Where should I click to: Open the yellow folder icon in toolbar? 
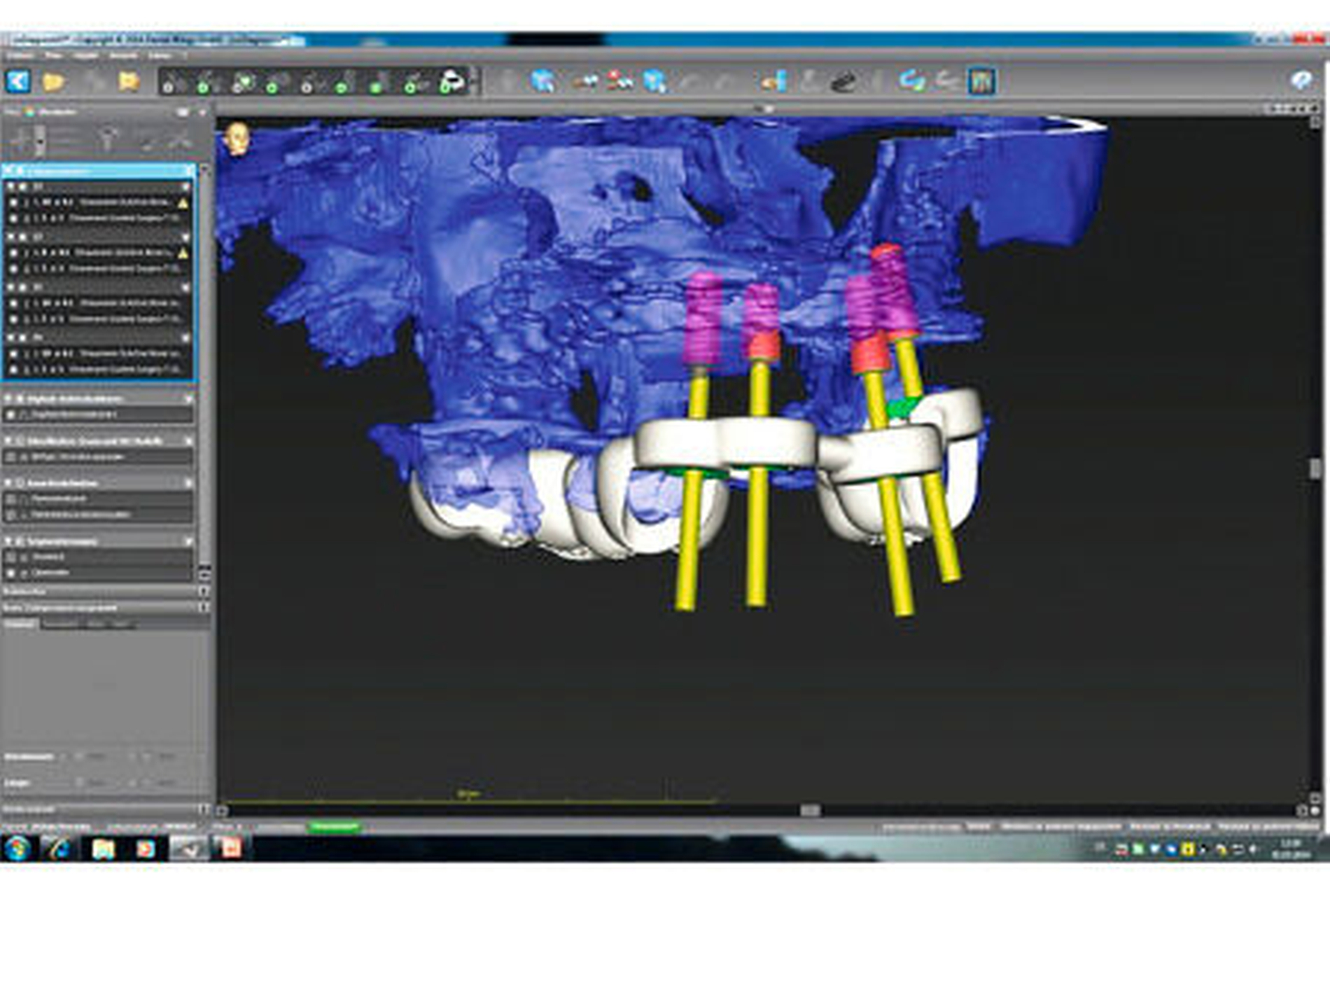click(x=53, y=82)
